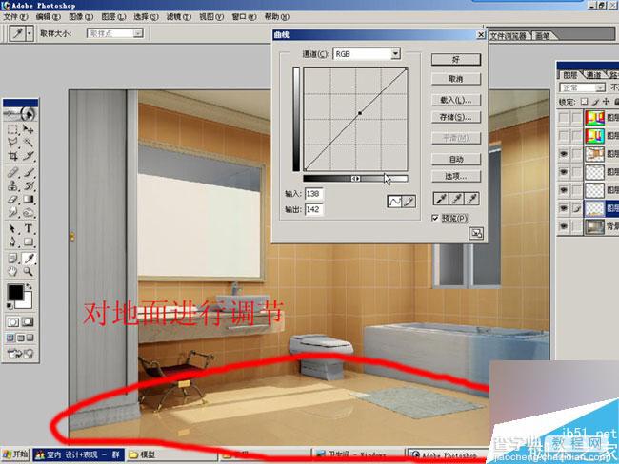Image resolution: width=619 pixels, height=464 pixels.
Task: Select the Polygonal Lasso tool
Action: (x=12, y=143)
